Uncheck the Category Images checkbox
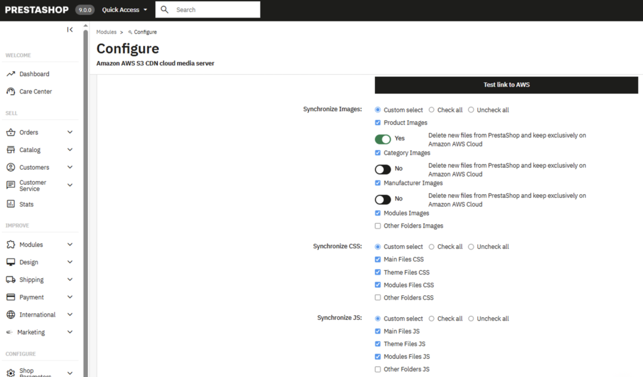Viewport: 643px width, 377px height. 377,153
